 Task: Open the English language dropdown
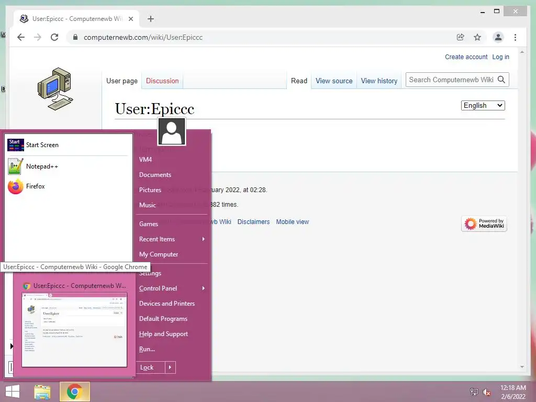(483, 105)
